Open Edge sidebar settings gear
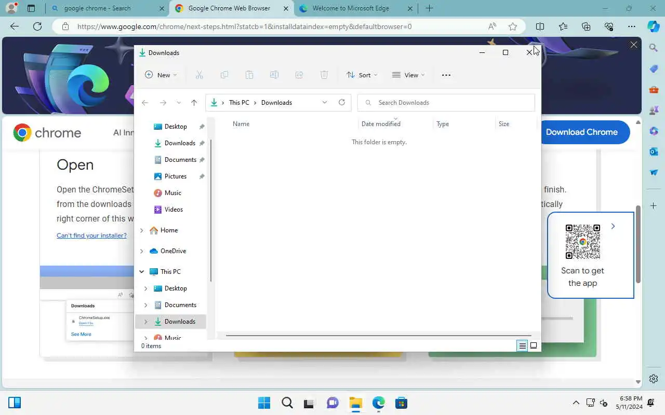Viewport: 665px width, 415px height. point(654,379)
